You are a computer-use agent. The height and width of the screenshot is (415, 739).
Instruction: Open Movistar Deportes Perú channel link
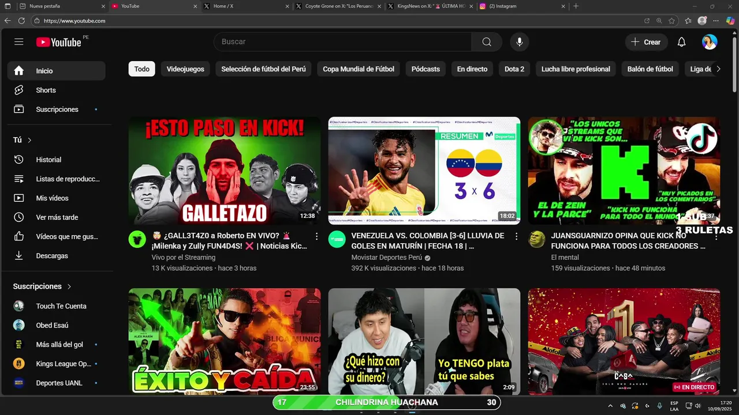coord(387,258)
